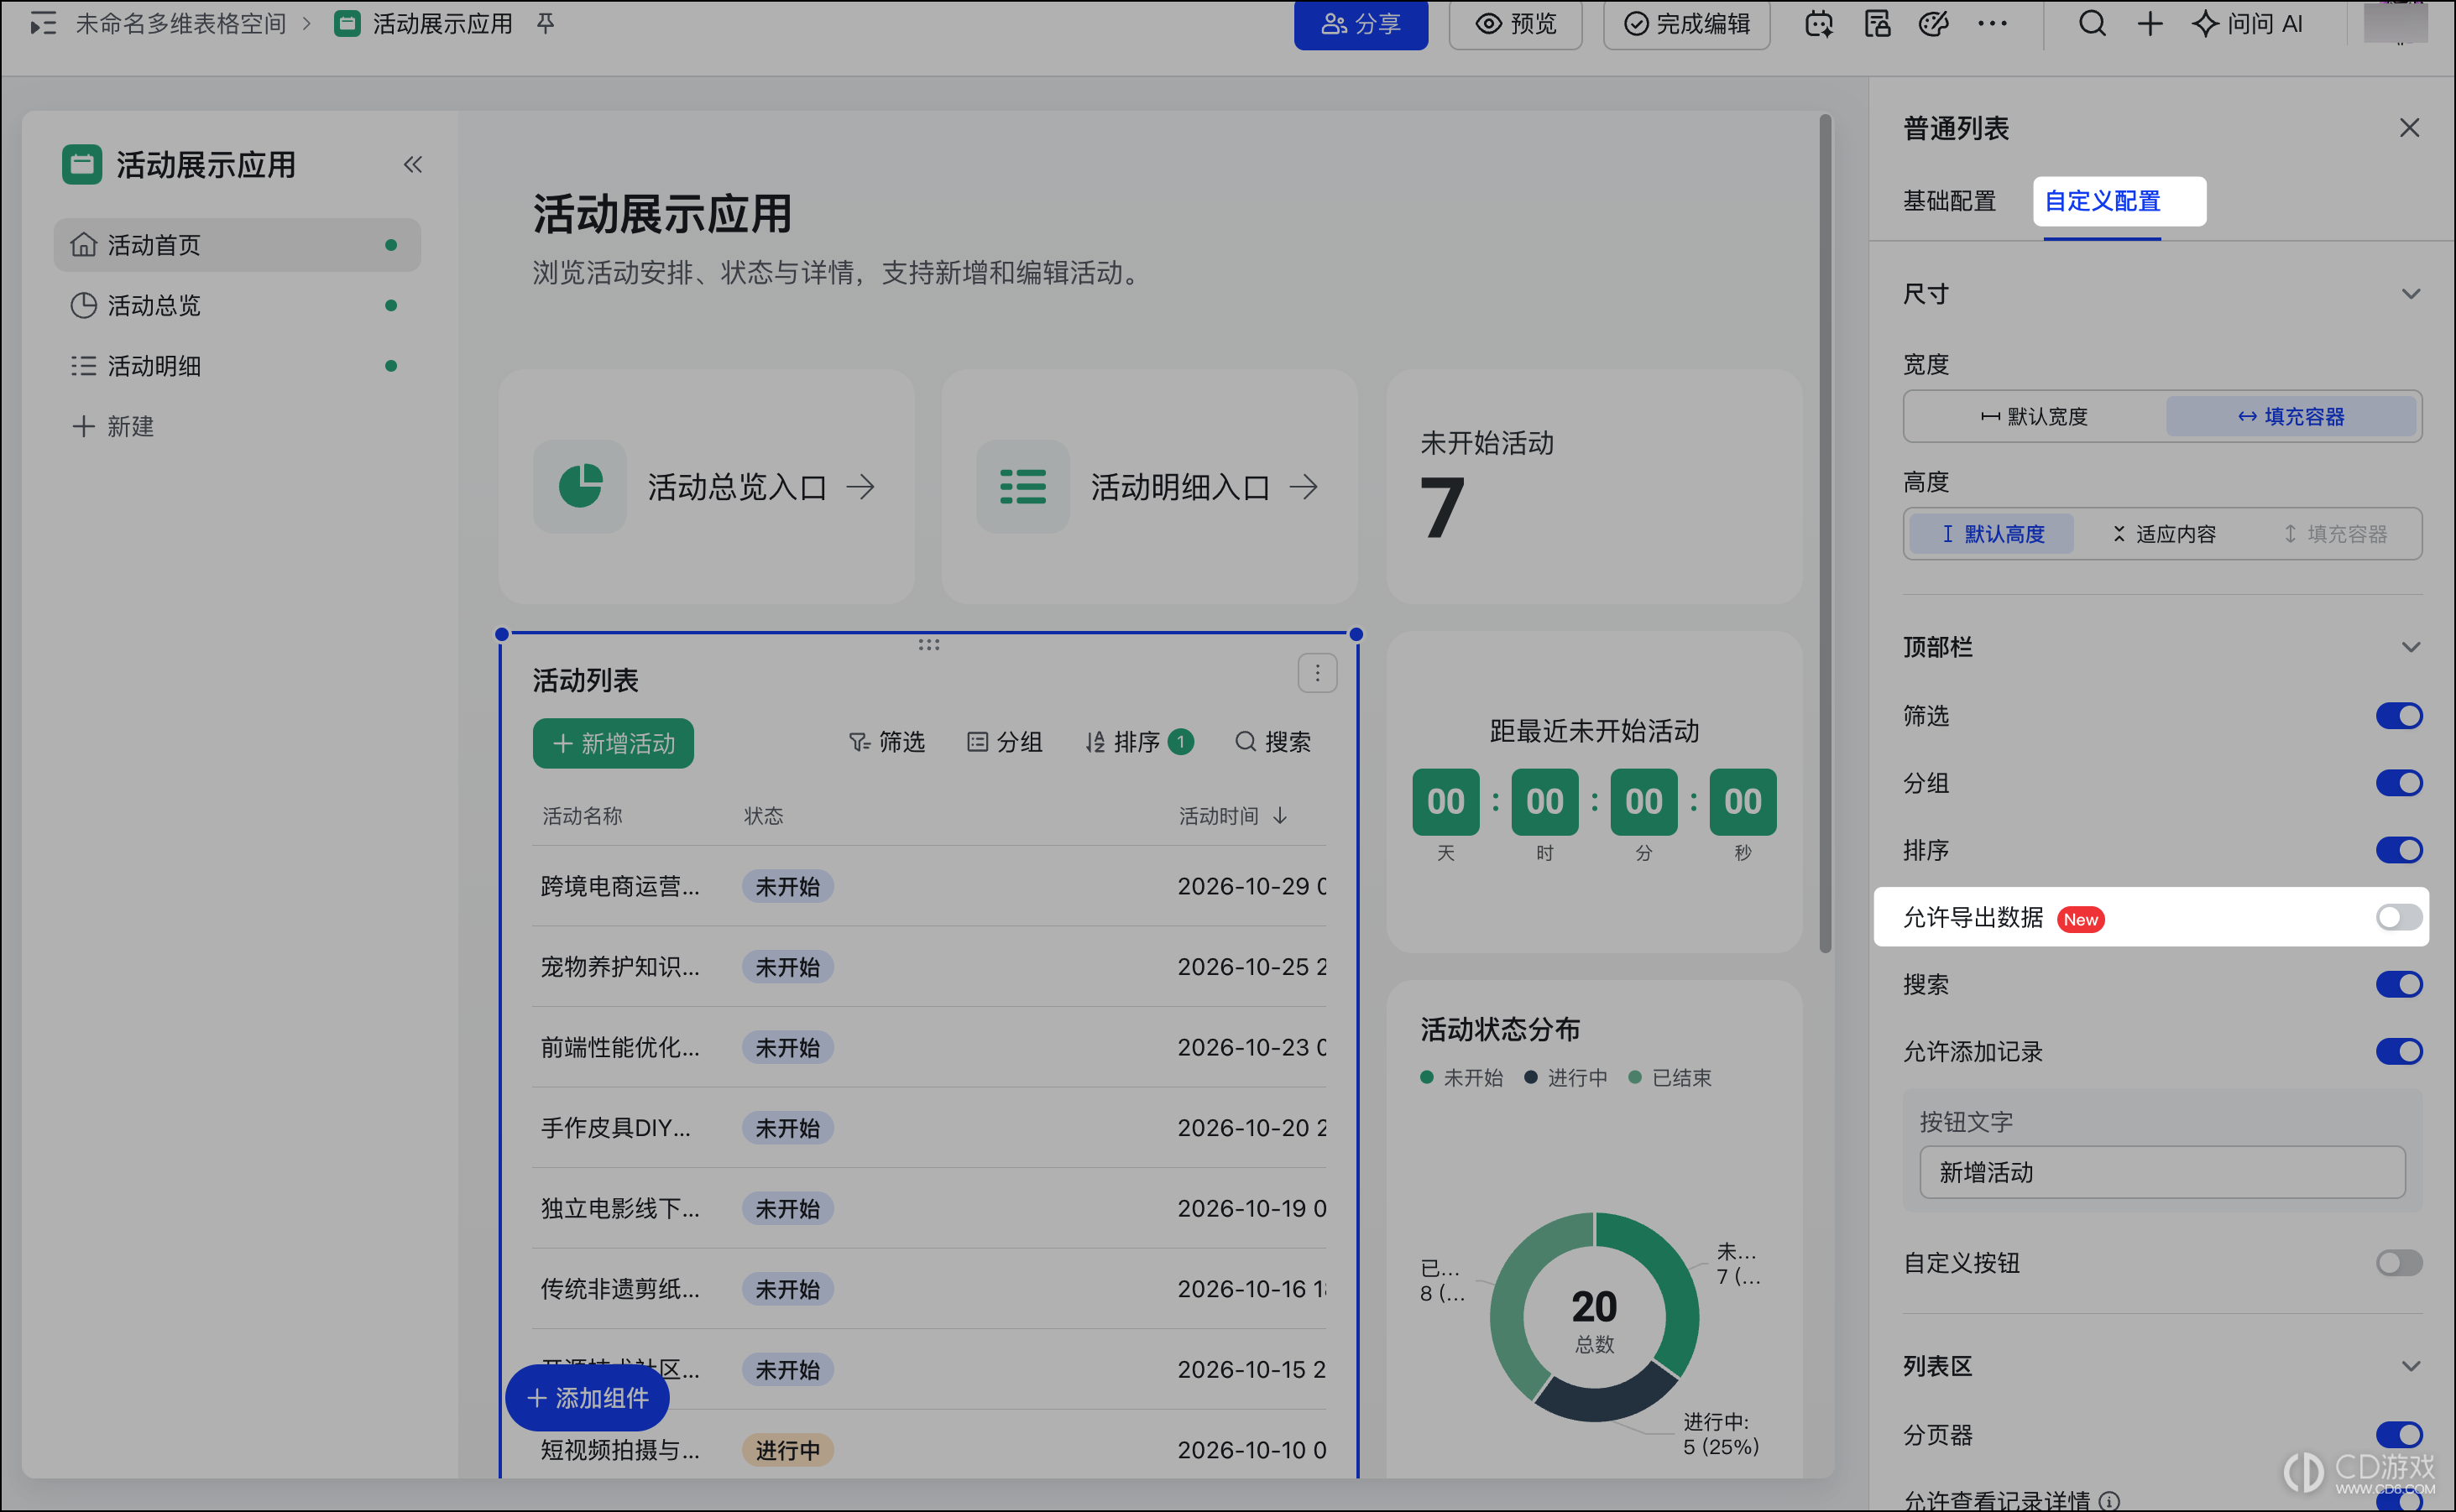Image resolution: width=2456 pixels, height=1512 pixels.
Task: Click the 搜索 search in 活动列表 toolbar
Action: click(1272, 742)
